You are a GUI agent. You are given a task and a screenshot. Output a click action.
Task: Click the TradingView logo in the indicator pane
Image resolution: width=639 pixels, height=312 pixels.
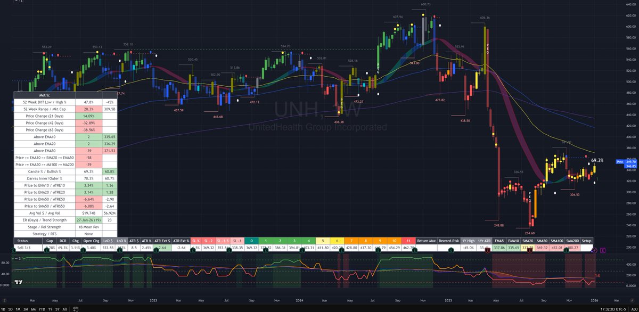(19, 283)
